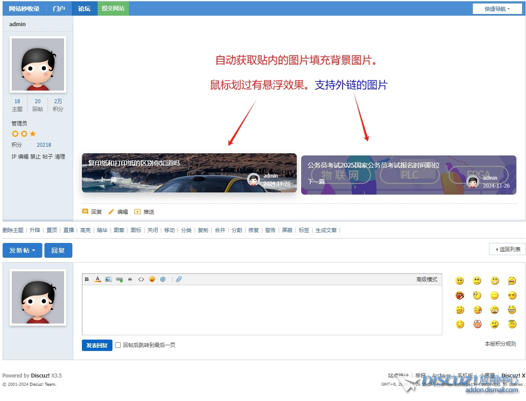Click the insert image icon
This screenshot has width=526, height=401.
point(109,280)
